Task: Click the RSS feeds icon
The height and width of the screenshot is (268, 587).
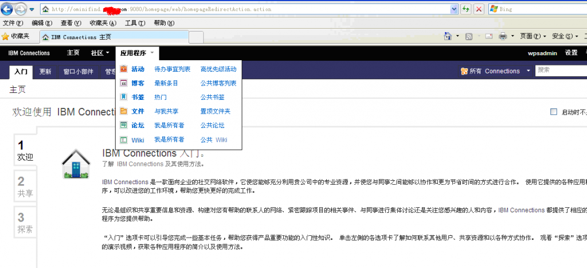Action: click(469, 36)
